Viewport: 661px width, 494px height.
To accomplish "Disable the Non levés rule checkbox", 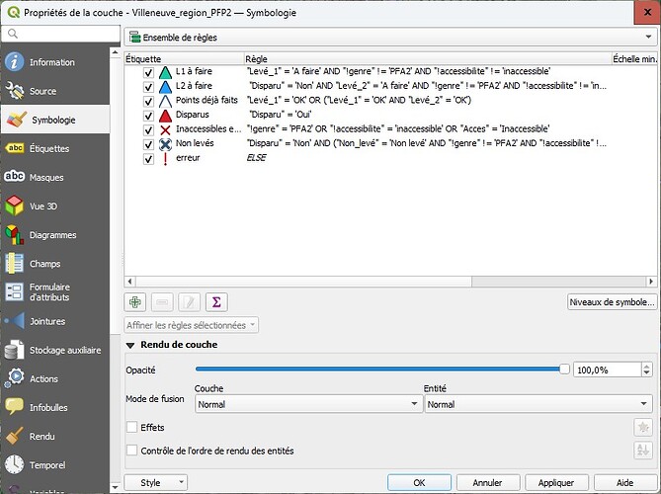I will (x=148, y=144).
